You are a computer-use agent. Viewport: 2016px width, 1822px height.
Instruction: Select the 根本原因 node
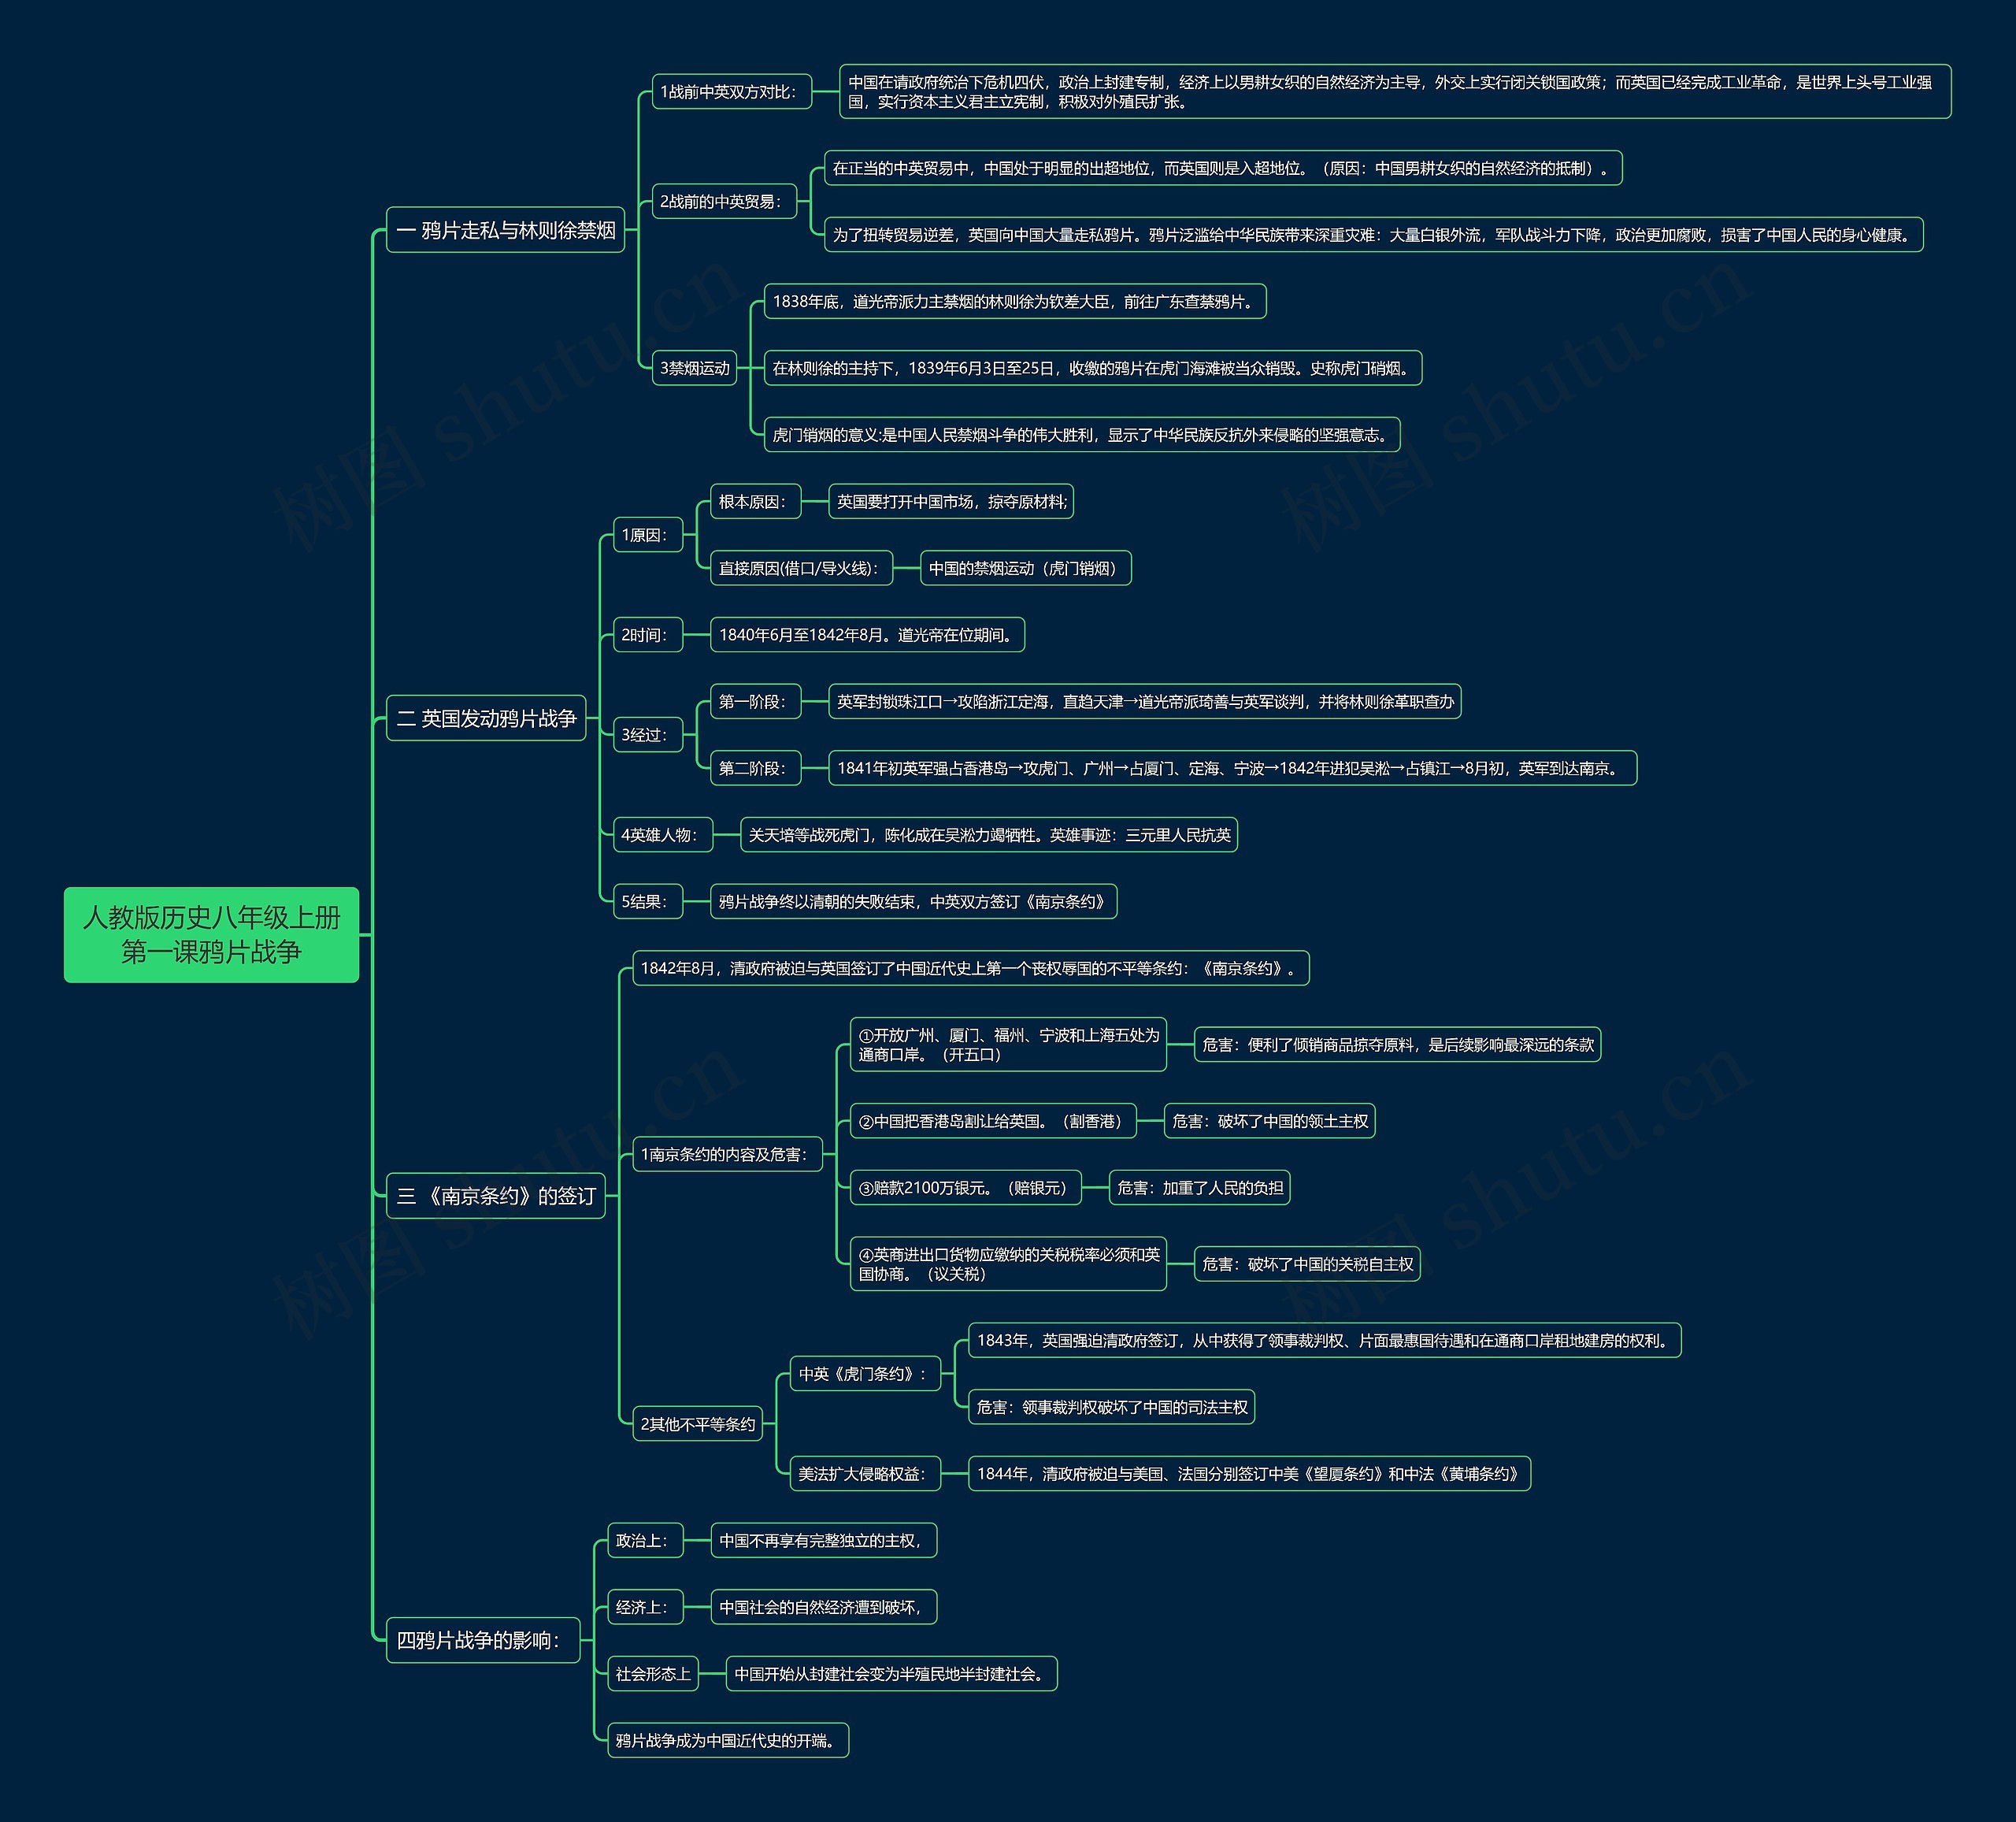(x=755, y=501)
